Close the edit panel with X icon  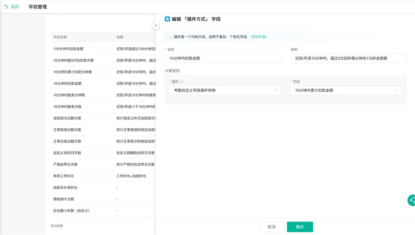point(156,26)
